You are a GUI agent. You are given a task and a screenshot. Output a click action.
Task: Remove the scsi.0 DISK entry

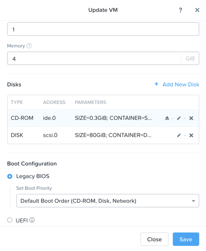191,135
